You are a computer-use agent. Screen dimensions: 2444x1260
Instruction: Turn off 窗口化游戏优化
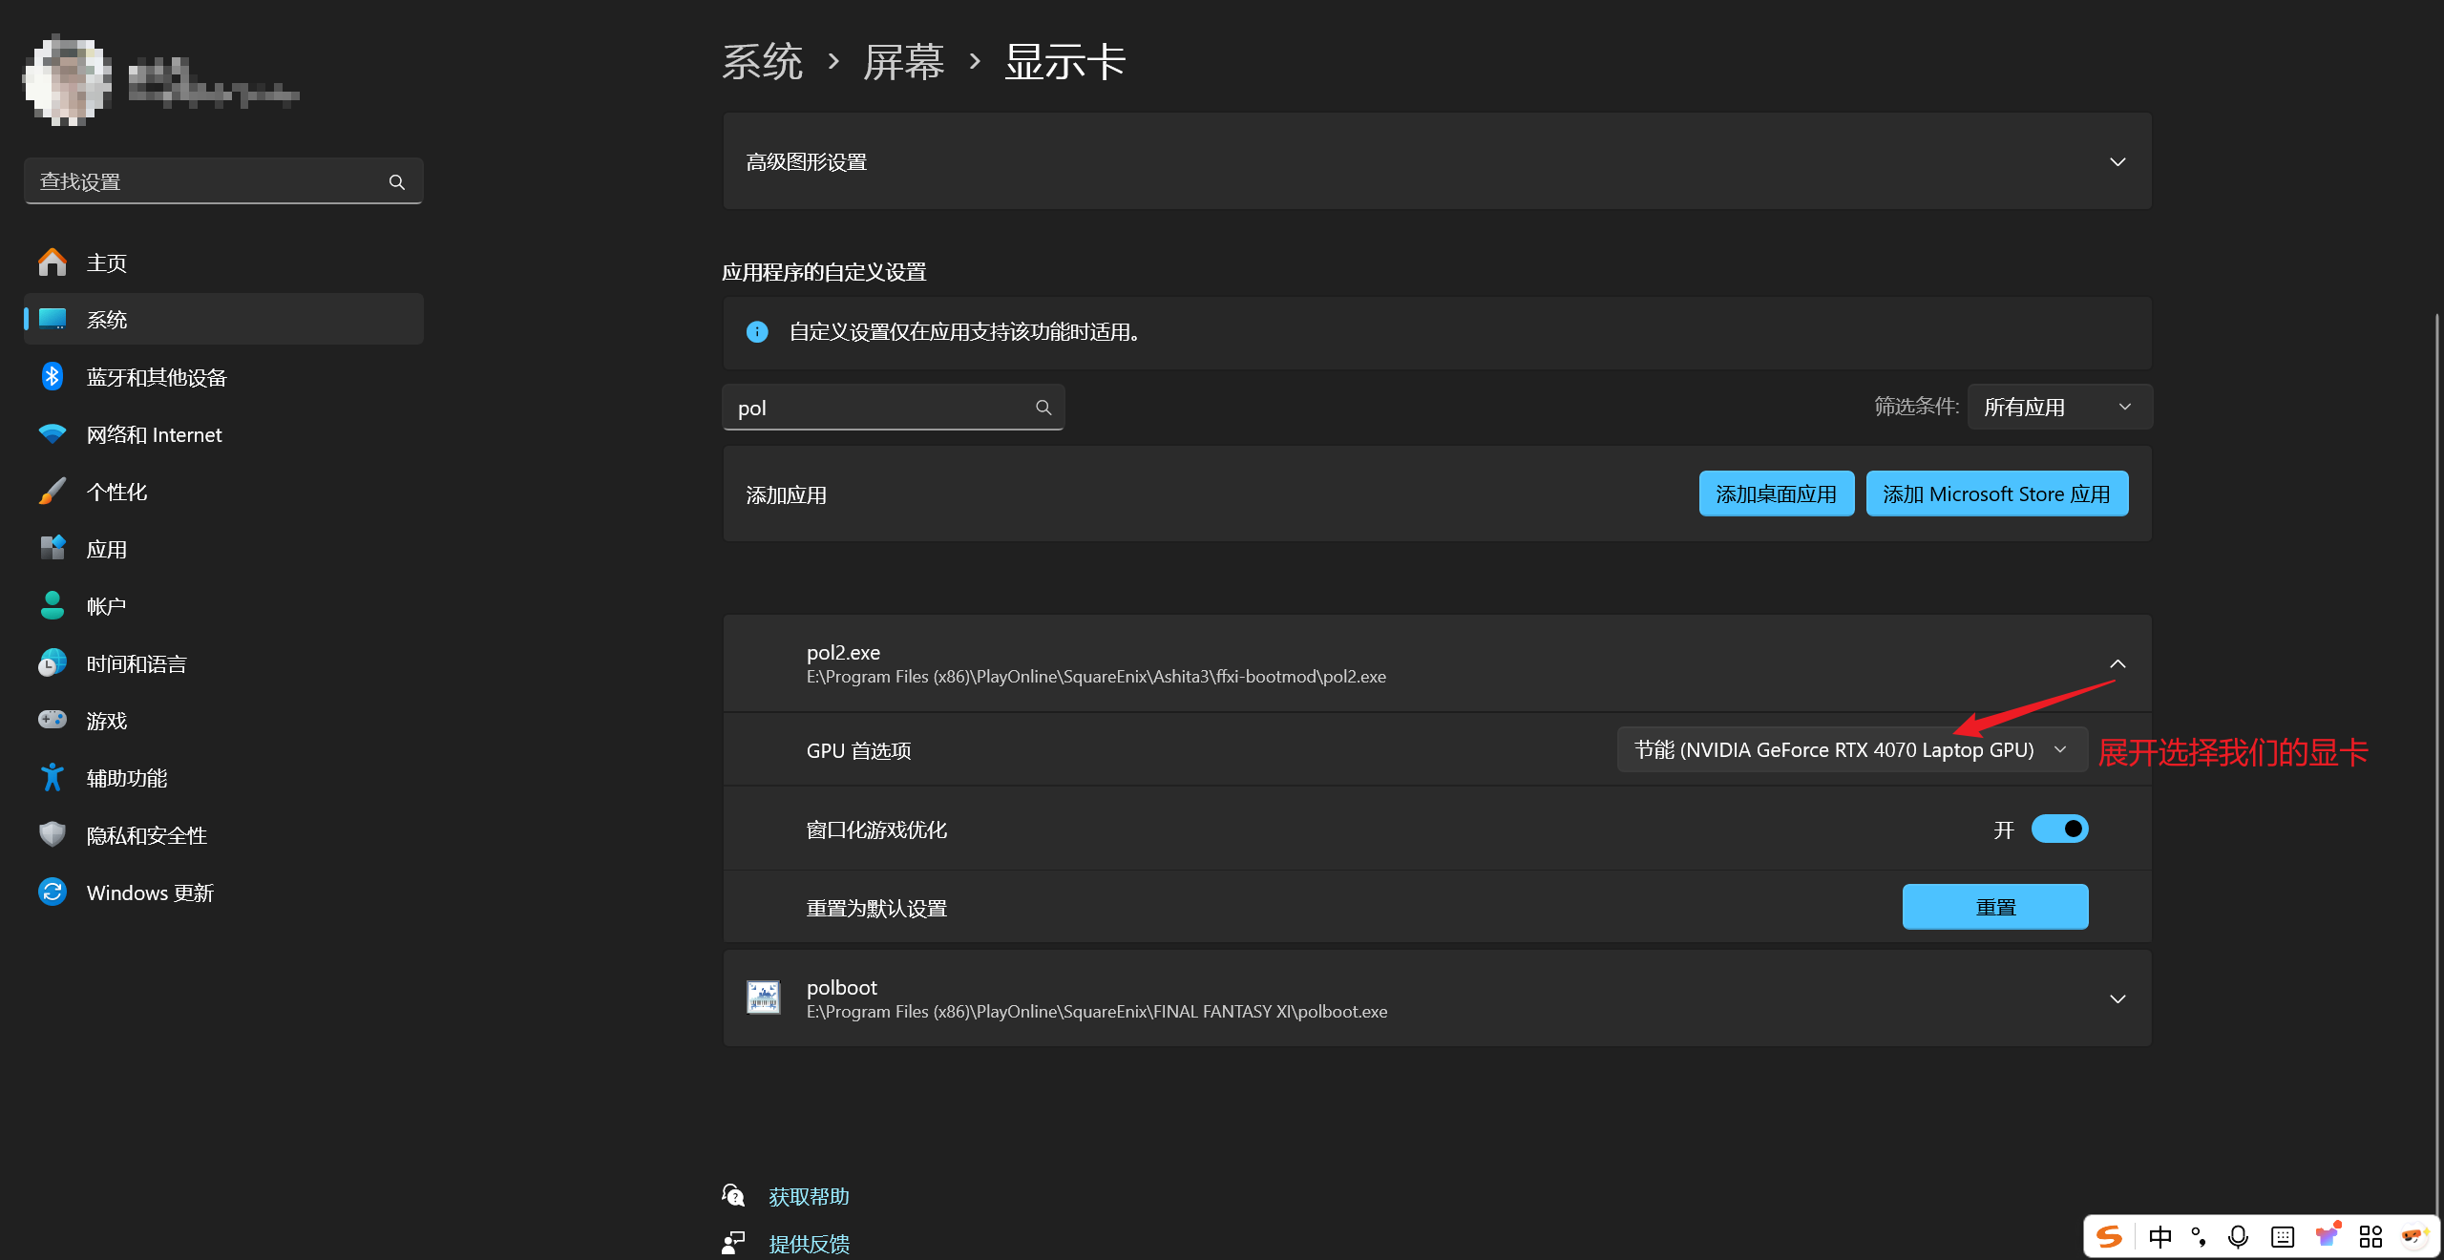2059,829
